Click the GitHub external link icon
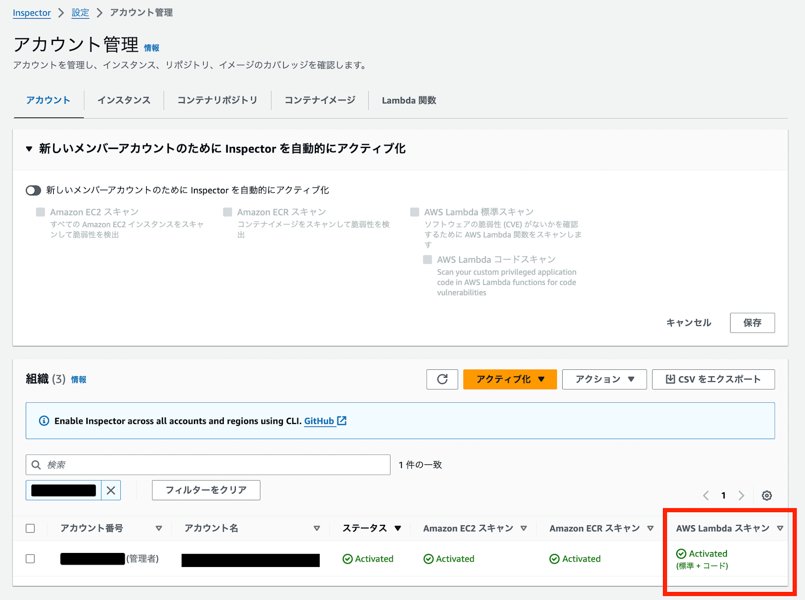This screenshot has width=805, height=600. coord(342,421)
